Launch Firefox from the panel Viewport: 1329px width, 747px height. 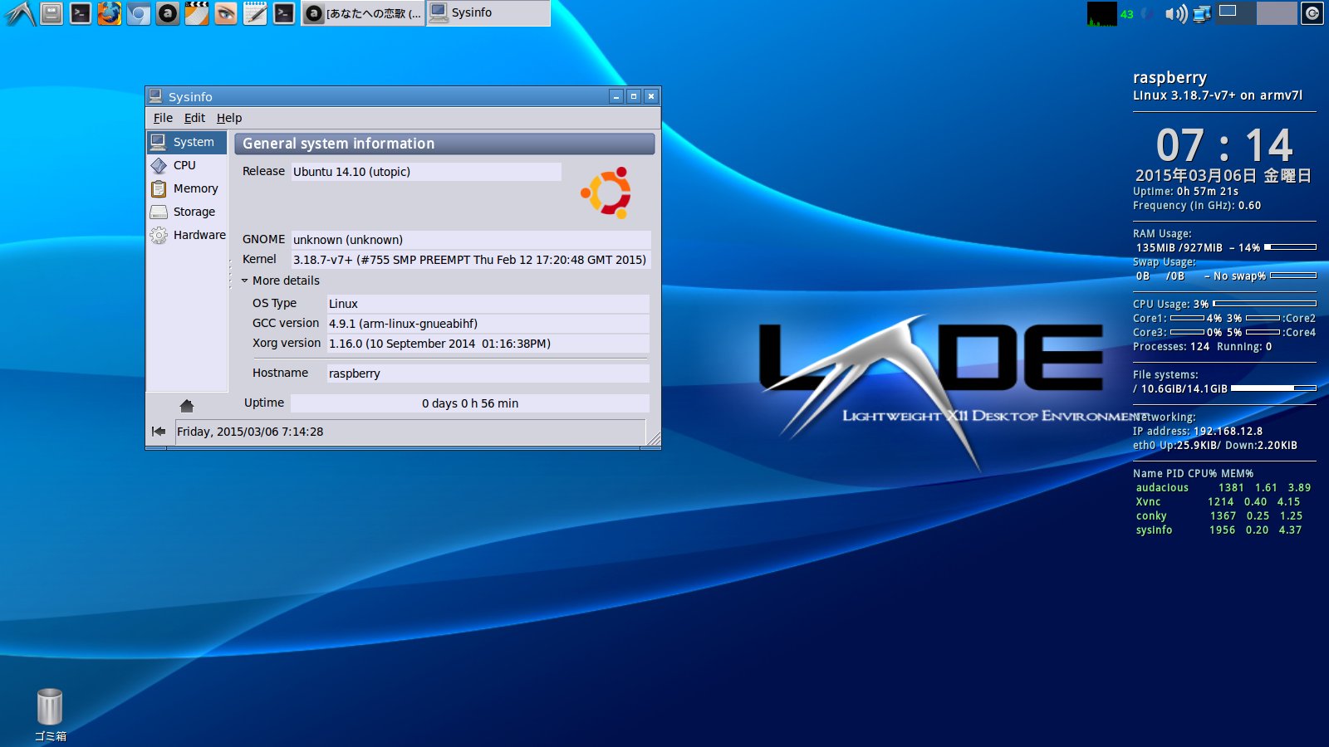click(109, 13)
